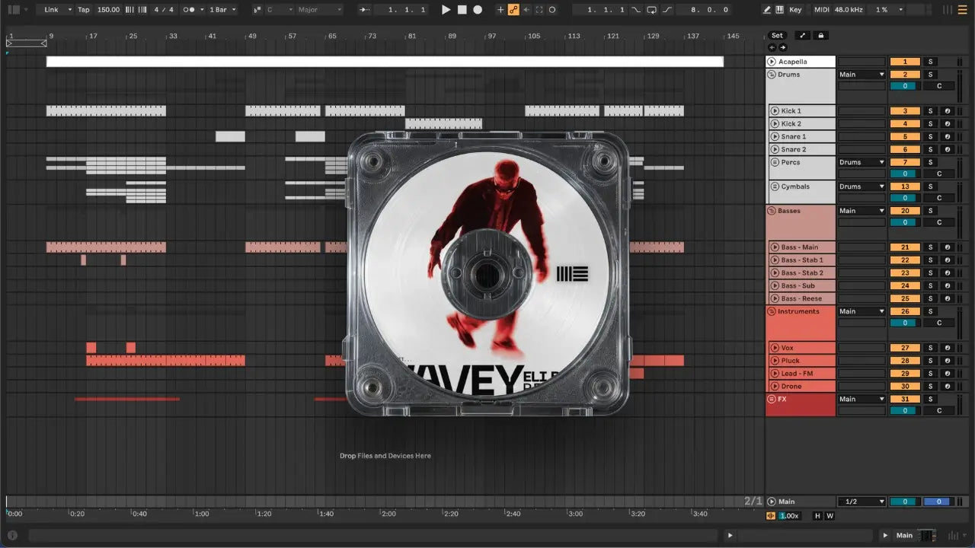Toggle computer MIDI keyboard icon
Viewport: 975px width, 548px height.
779,10
